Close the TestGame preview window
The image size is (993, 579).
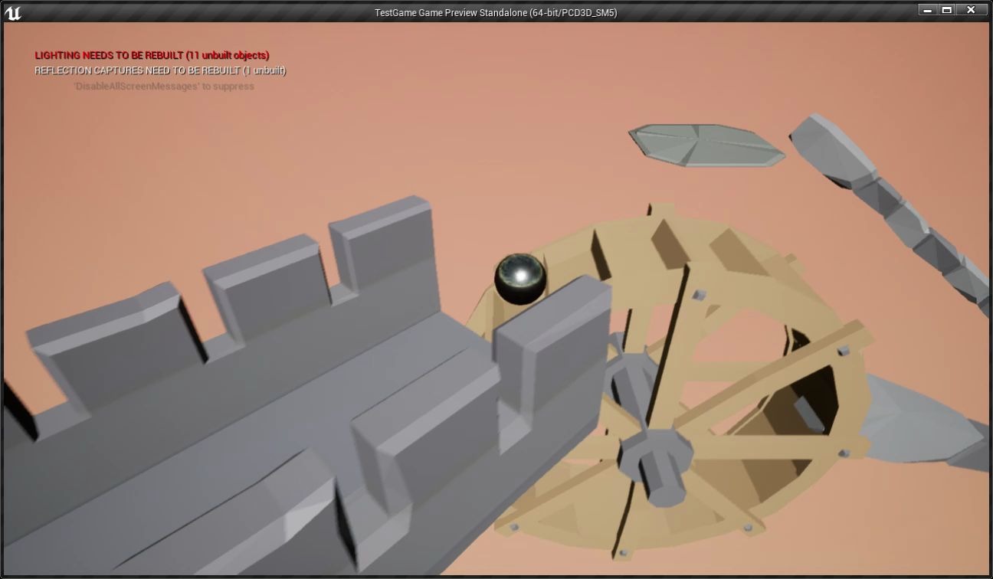pyautogui.click(x=970, y=9)
